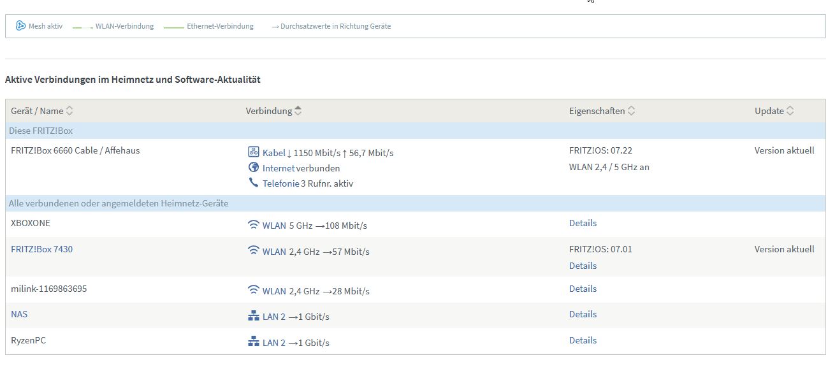Click WLAN link in FRITZ!Box 7430 row
828x374 pixels.
tap(274, 252)
